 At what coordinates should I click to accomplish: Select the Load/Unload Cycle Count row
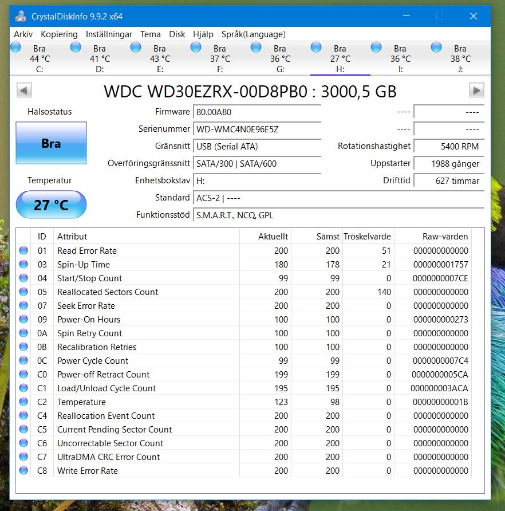pyautogui.click(x=244, y=388)
